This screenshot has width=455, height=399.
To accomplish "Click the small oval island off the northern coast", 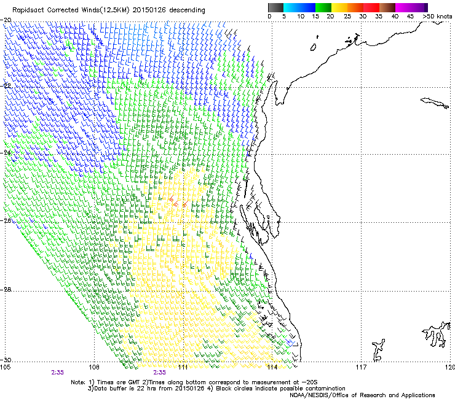I will [x=313, y=47].
